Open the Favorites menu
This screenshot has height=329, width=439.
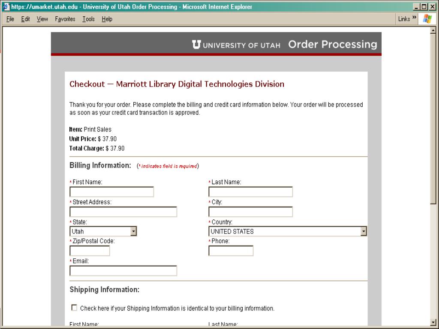click(65, 19)
